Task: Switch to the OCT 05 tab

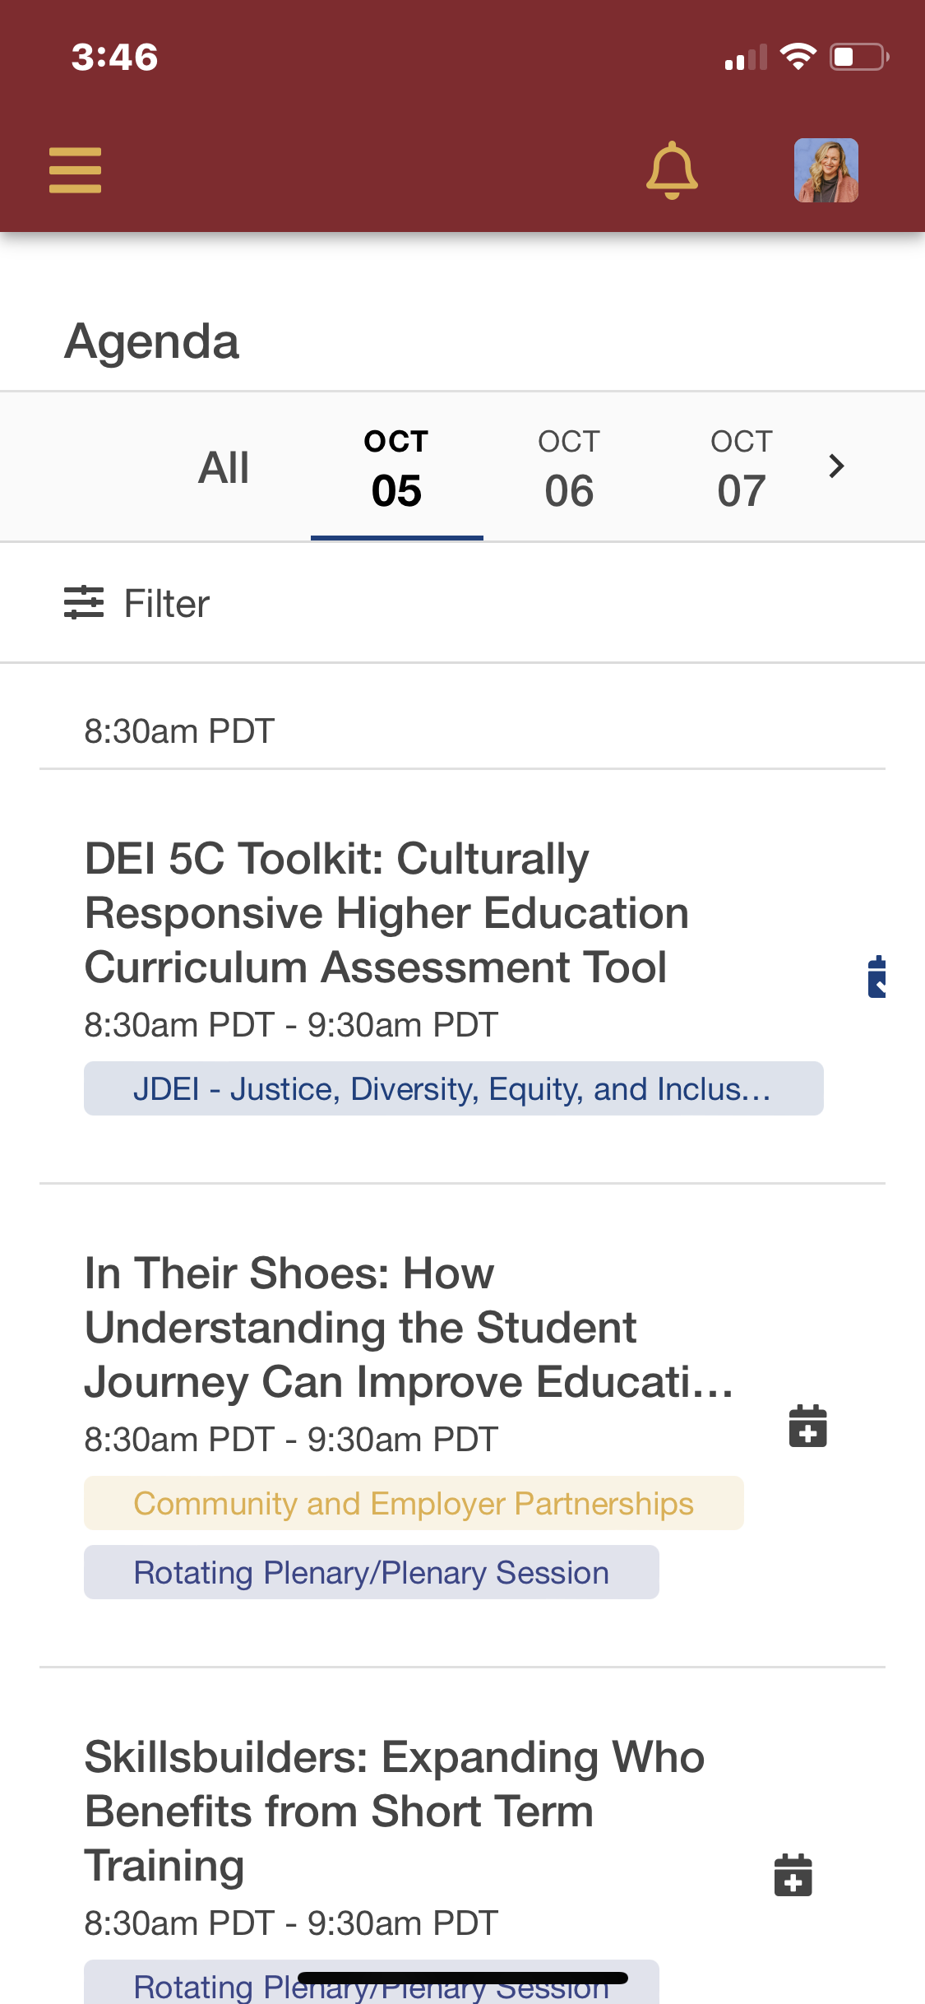Action: (x=396, y=467)
